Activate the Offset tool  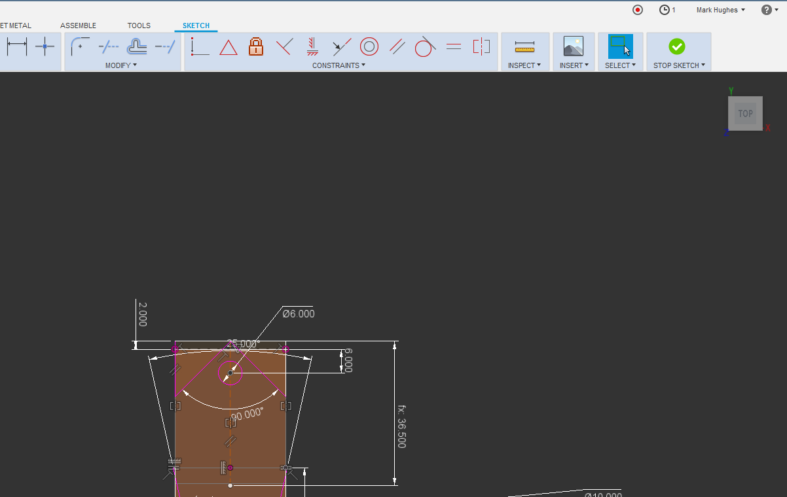(x=136, y=46)
